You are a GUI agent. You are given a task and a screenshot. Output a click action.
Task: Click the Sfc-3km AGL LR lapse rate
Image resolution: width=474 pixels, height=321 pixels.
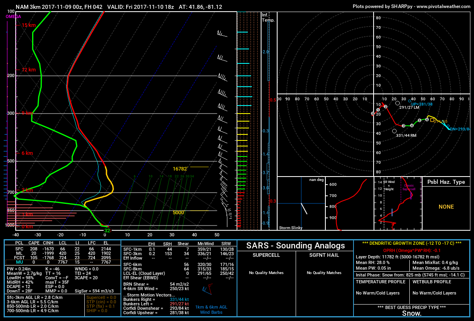[x=35, y=297]
